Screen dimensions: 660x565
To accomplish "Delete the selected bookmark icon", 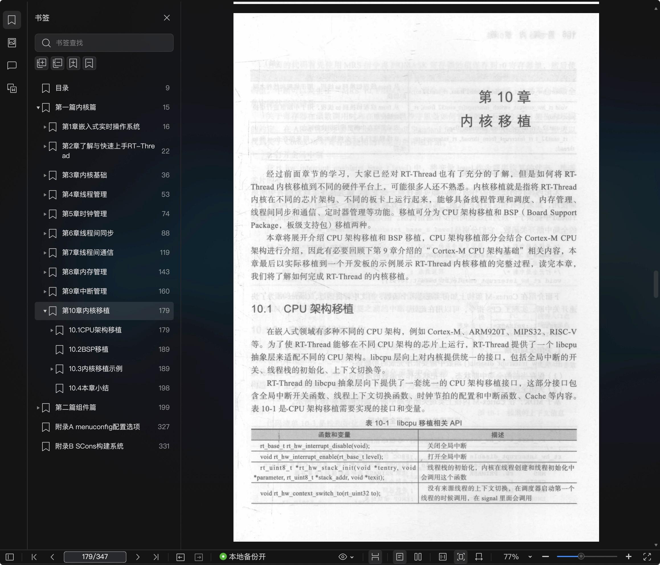I will tap(89, 63).
